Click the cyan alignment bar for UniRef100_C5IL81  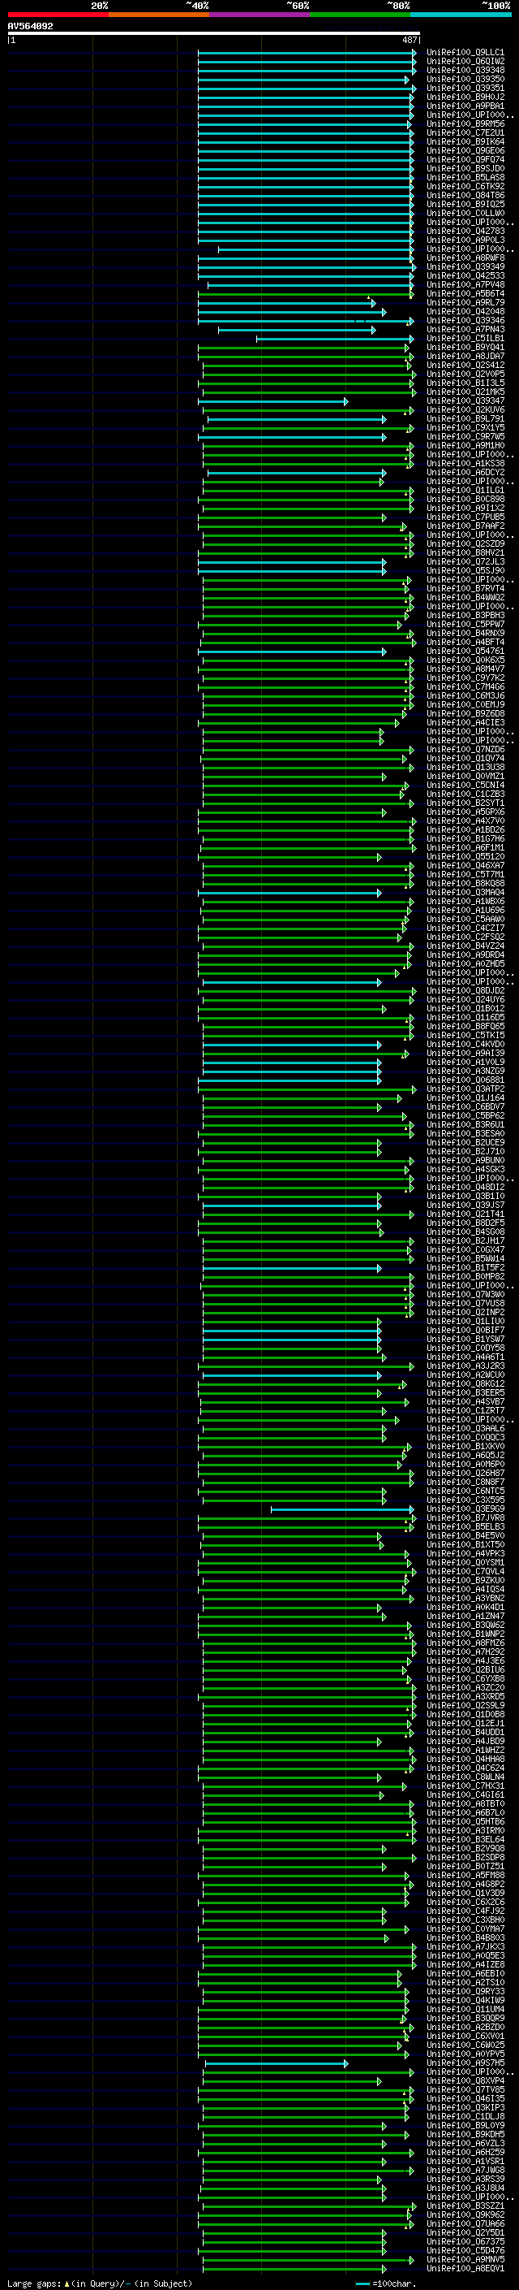(334, 339)
